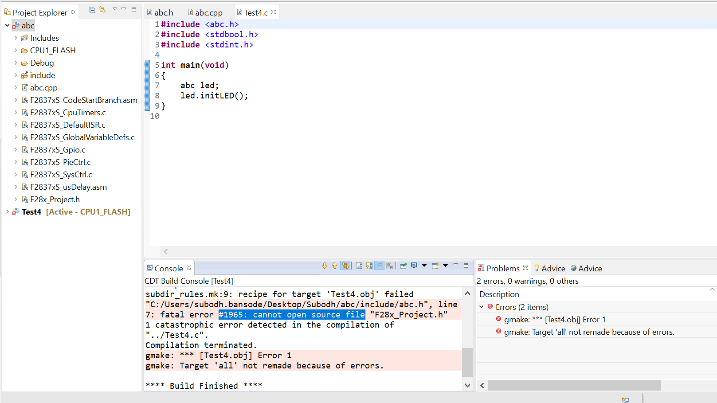Viewport: 717px width, 403px height.
Task: Expand the Includes node
Action: (16, 38)
